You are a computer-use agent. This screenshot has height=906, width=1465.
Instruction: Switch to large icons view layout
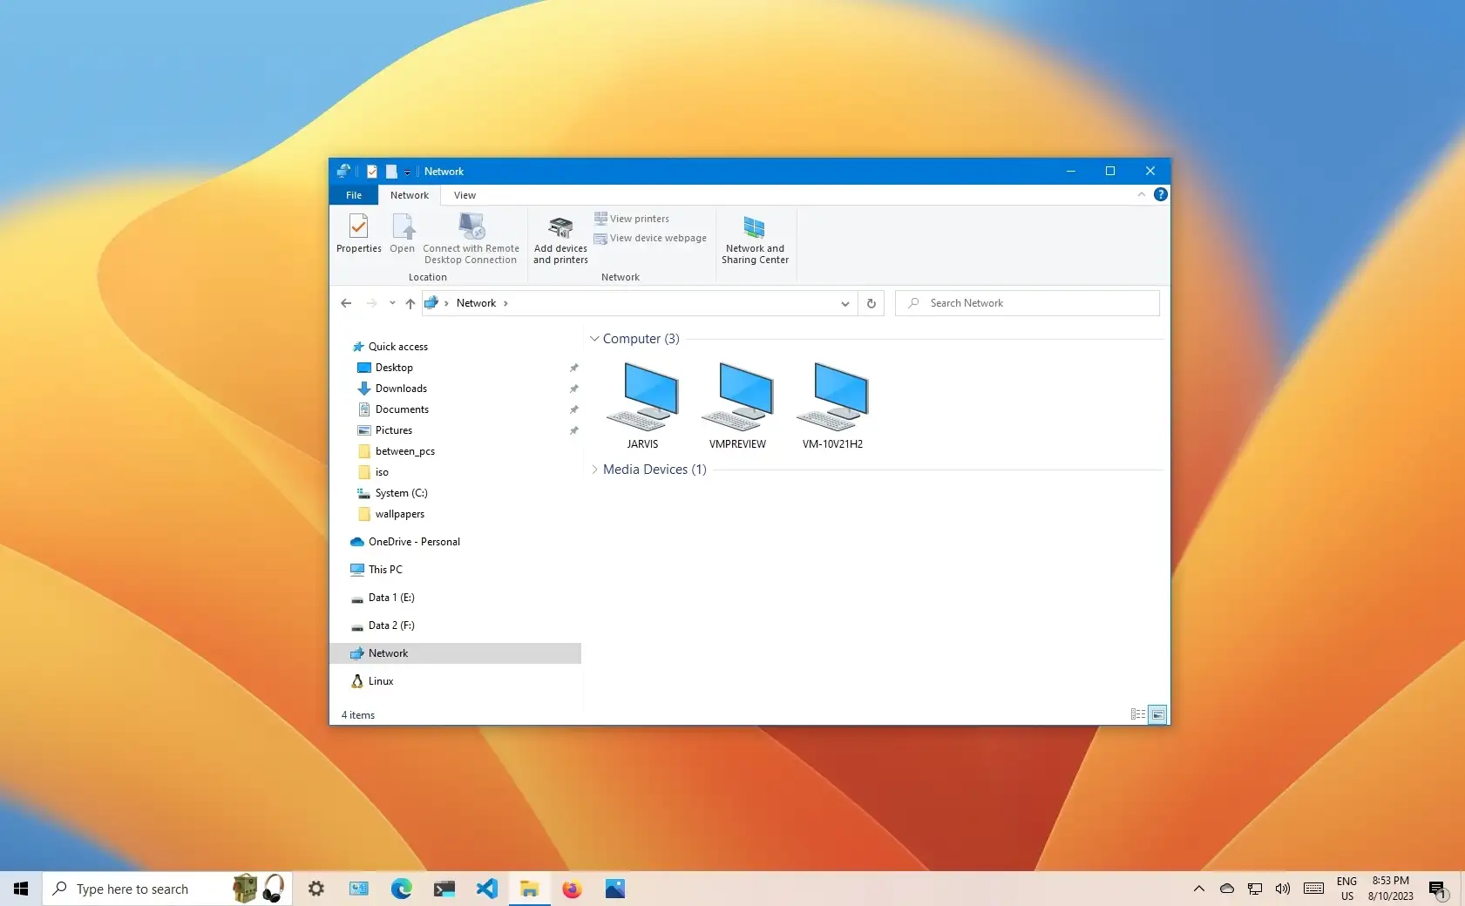click(x=1157, y=714)
